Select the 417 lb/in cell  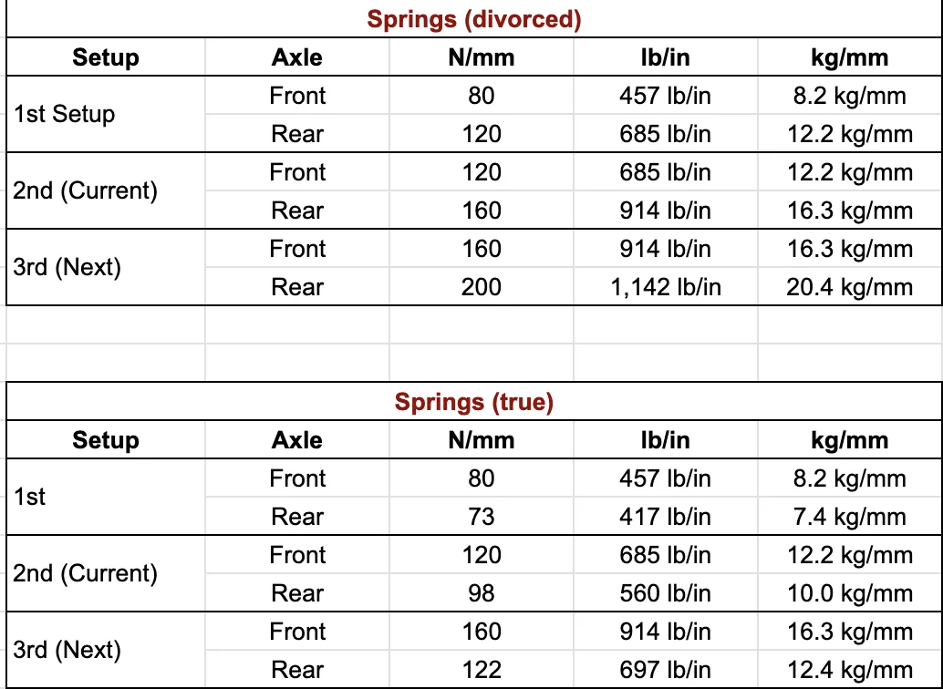[x=666, y=517]
